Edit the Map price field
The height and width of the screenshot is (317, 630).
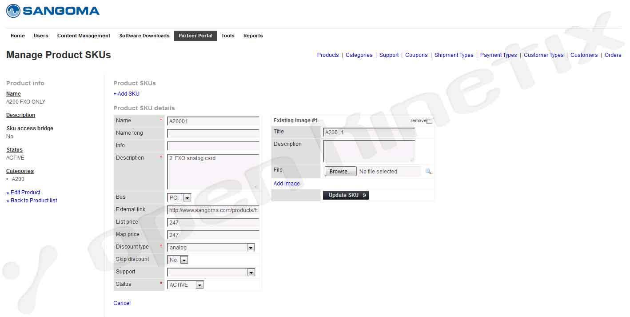[213, 235]
